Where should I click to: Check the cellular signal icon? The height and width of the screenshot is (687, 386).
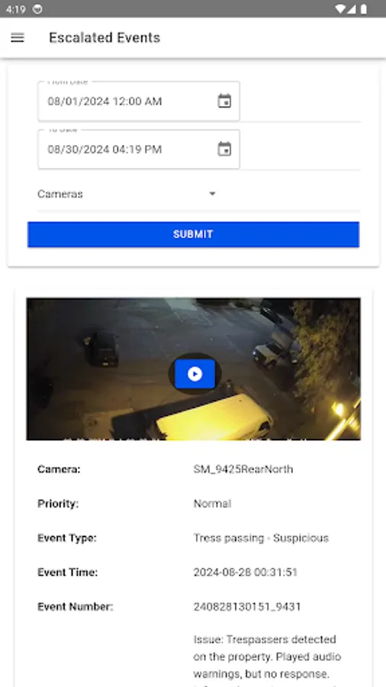pyautogui.click(x=352, y=8)
